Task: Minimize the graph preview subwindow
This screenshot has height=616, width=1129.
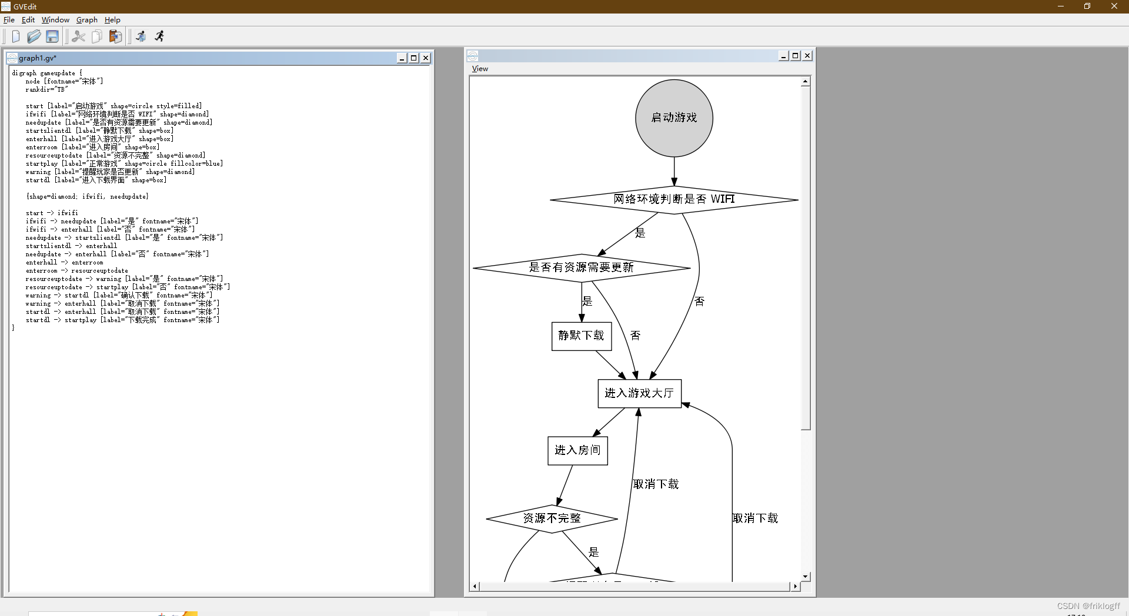Action: pyautogui.click(x=783, y=56)
